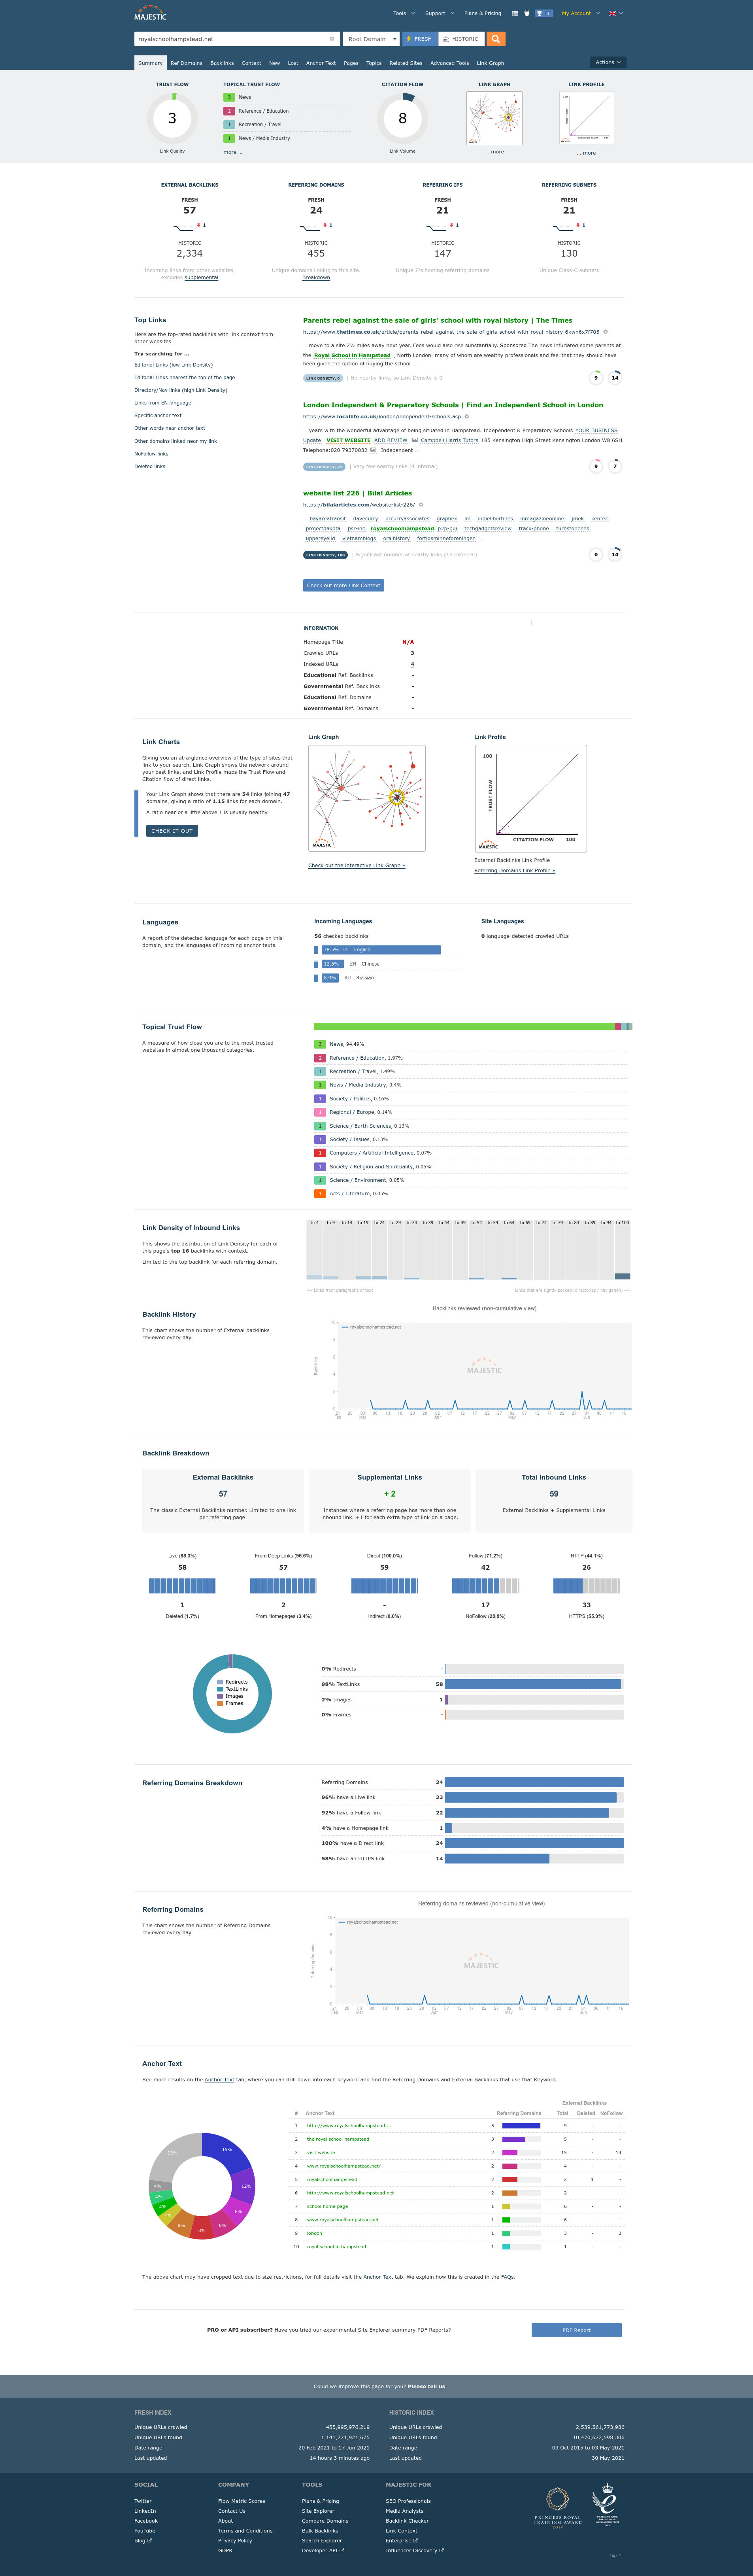The height and width of the screenshot is (2576, 753).
Task: Click the domain search input field
Action: (x=230, y=39)
